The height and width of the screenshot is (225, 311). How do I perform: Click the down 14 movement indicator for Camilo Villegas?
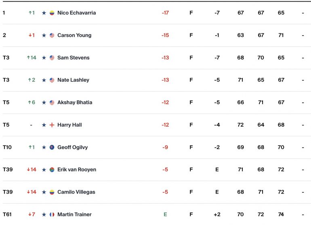(32, 192)
